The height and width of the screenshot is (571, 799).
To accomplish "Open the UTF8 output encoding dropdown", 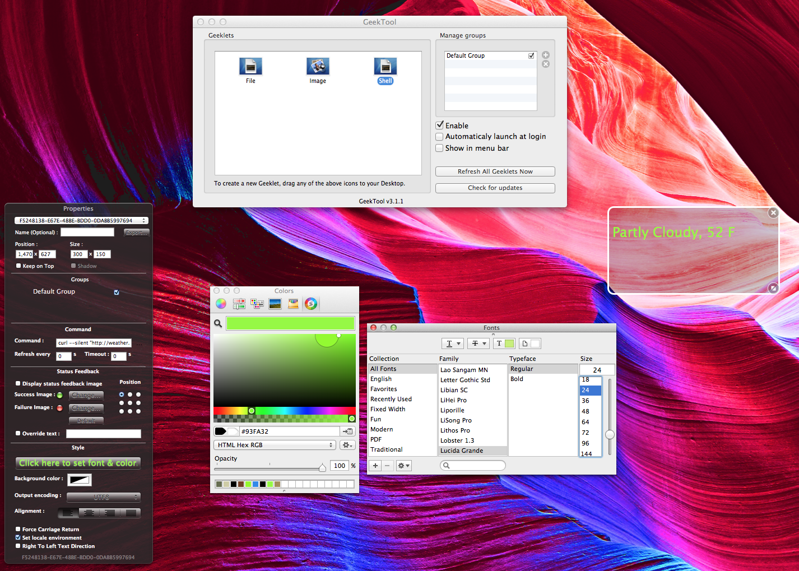I will [x=104, y=497].
